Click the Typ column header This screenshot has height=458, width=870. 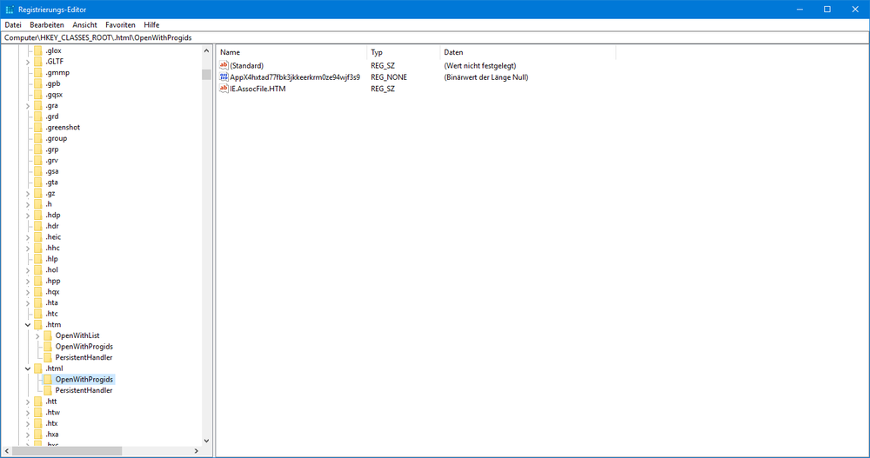(x=402, y=52)
